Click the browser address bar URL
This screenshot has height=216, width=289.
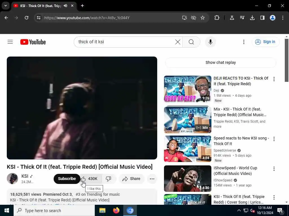tap(87, 18)
